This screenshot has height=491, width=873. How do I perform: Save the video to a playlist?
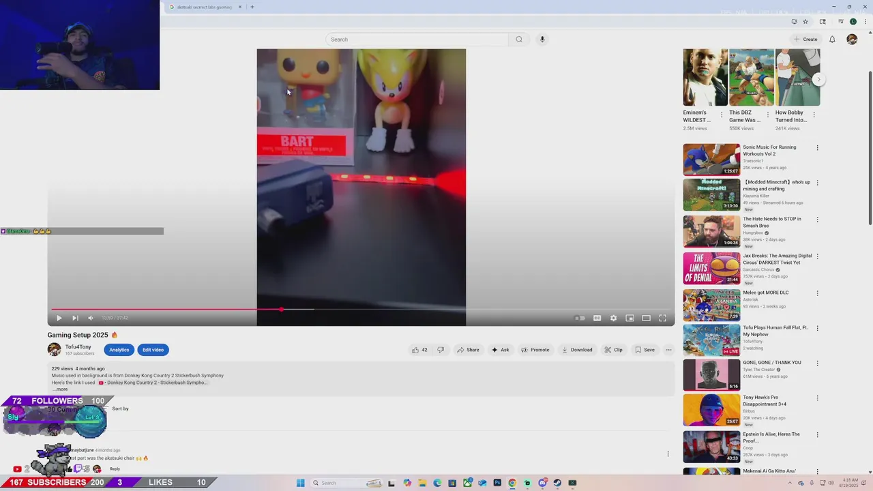(x=645, y=350)
